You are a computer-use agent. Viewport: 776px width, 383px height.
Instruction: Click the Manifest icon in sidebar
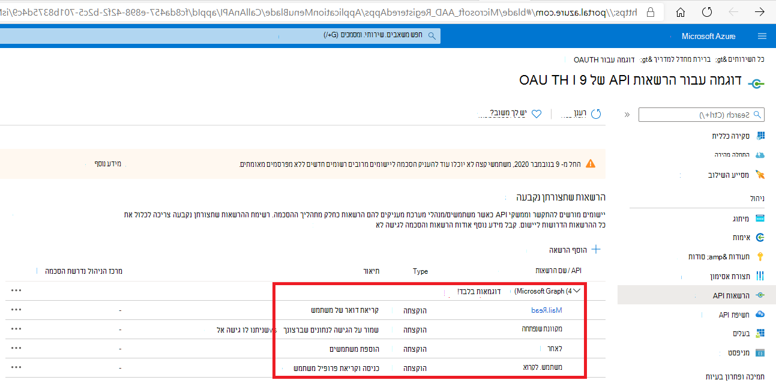[x=760, y=353]
